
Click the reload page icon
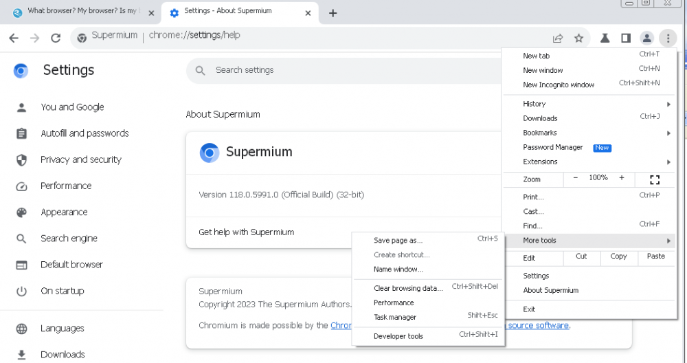coord(56,38)
